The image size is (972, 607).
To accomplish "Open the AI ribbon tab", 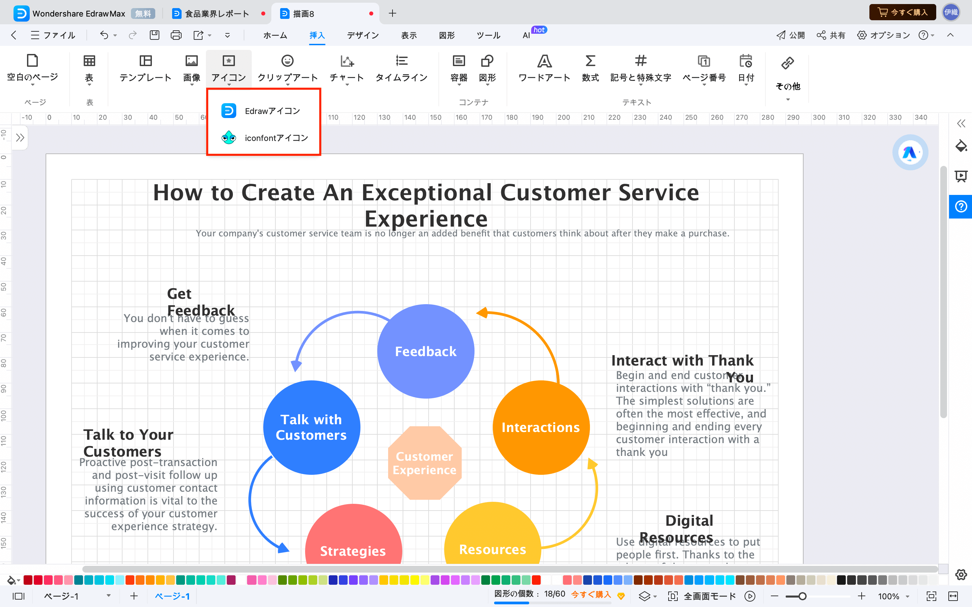I will pos(526,35).
